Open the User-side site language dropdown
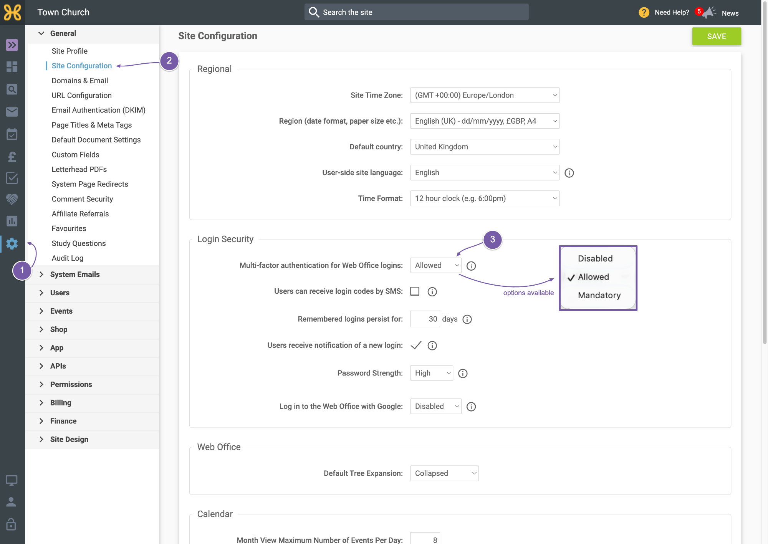768x544 pixels. point(485,172)
